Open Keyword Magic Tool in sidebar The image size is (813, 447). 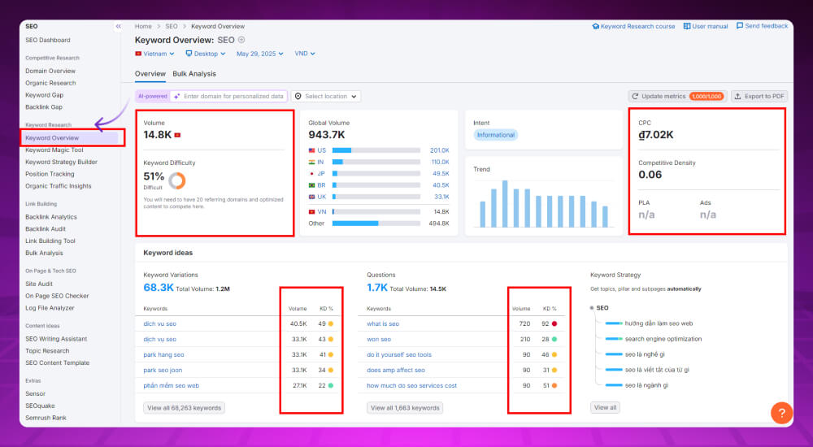[x=54, y=150]
